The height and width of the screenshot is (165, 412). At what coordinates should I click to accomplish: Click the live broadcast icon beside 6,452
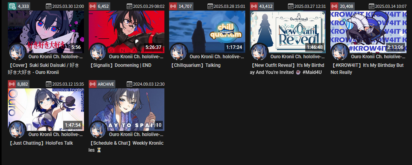pyautogui.click(x=93, y=6)
